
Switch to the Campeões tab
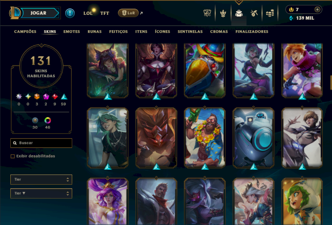pos(25,31)
